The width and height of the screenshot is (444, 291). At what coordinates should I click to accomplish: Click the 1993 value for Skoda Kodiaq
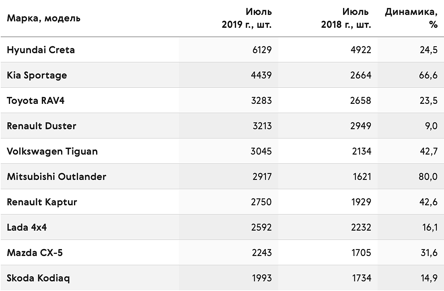pyautogui.click(x=262, y=278)
